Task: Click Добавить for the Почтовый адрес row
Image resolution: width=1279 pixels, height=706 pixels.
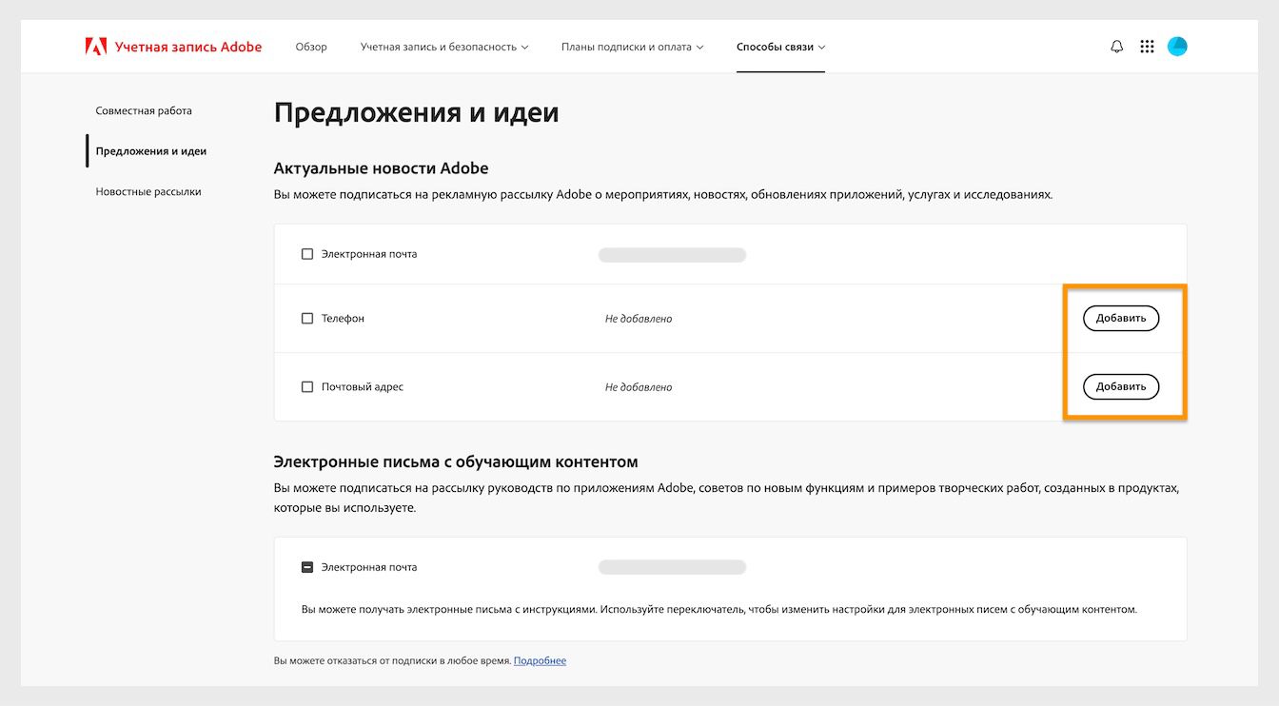Action: pos(1121,386)
